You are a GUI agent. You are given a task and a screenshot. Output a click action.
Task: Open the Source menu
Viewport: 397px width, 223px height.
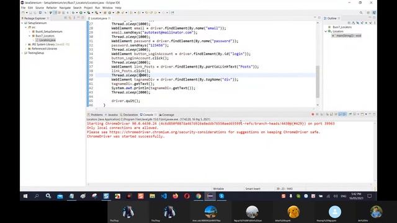pyautogui.click(x=40, y=8)
